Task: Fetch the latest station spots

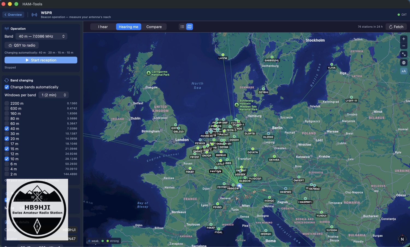Action: [396, 27]
